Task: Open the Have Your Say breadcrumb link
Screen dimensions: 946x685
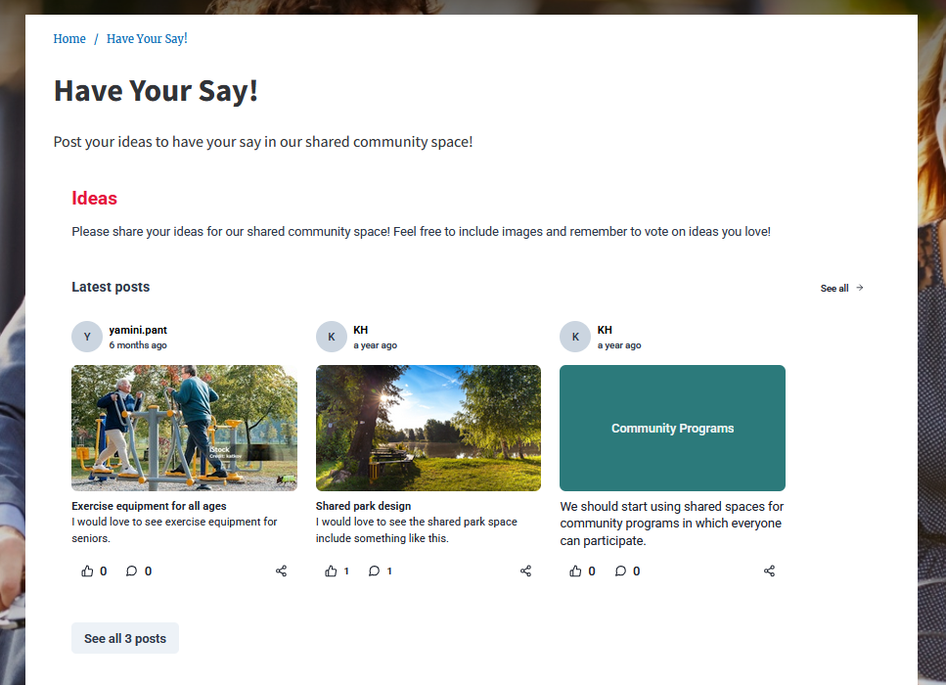Action: tap(147, 38)
